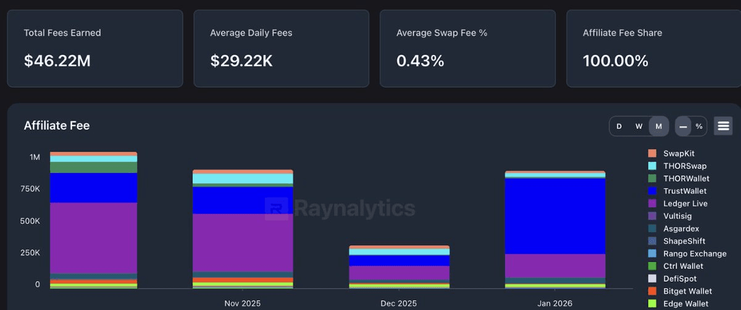Viewport: 741px width, 310px height.
Task: Switch chart to percentage mode
Action: tap(699, 126)
